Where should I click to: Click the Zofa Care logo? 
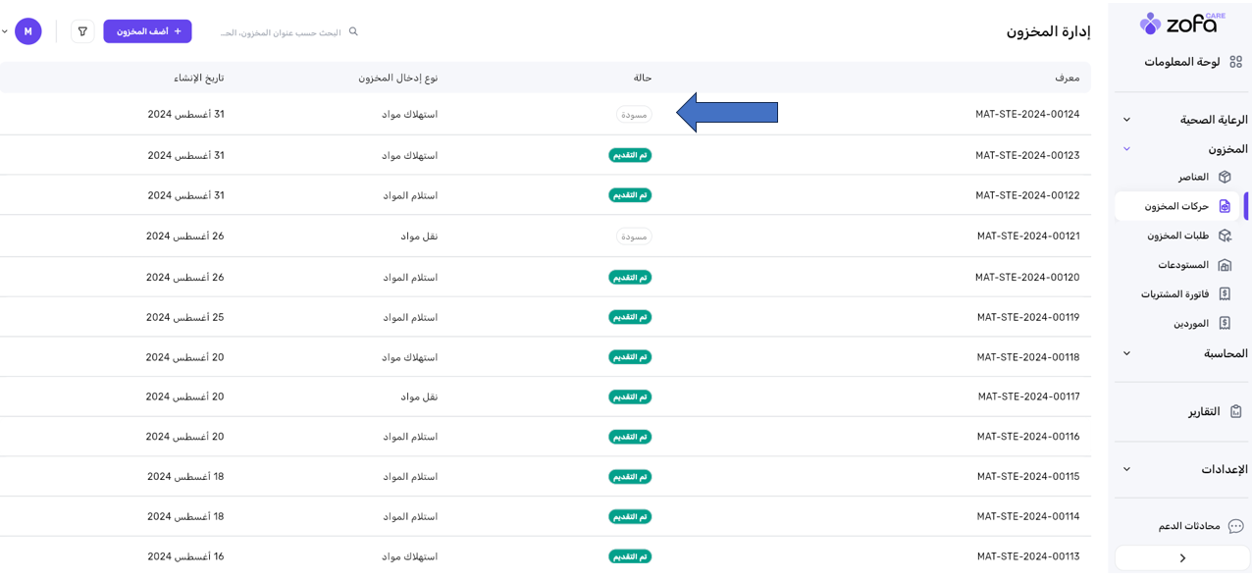tap(1182, 24)
